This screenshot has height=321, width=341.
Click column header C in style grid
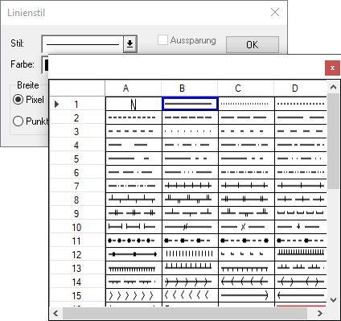246,88
